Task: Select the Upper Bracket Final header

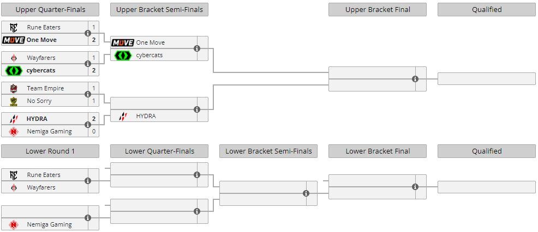Action: pos(378,9)
